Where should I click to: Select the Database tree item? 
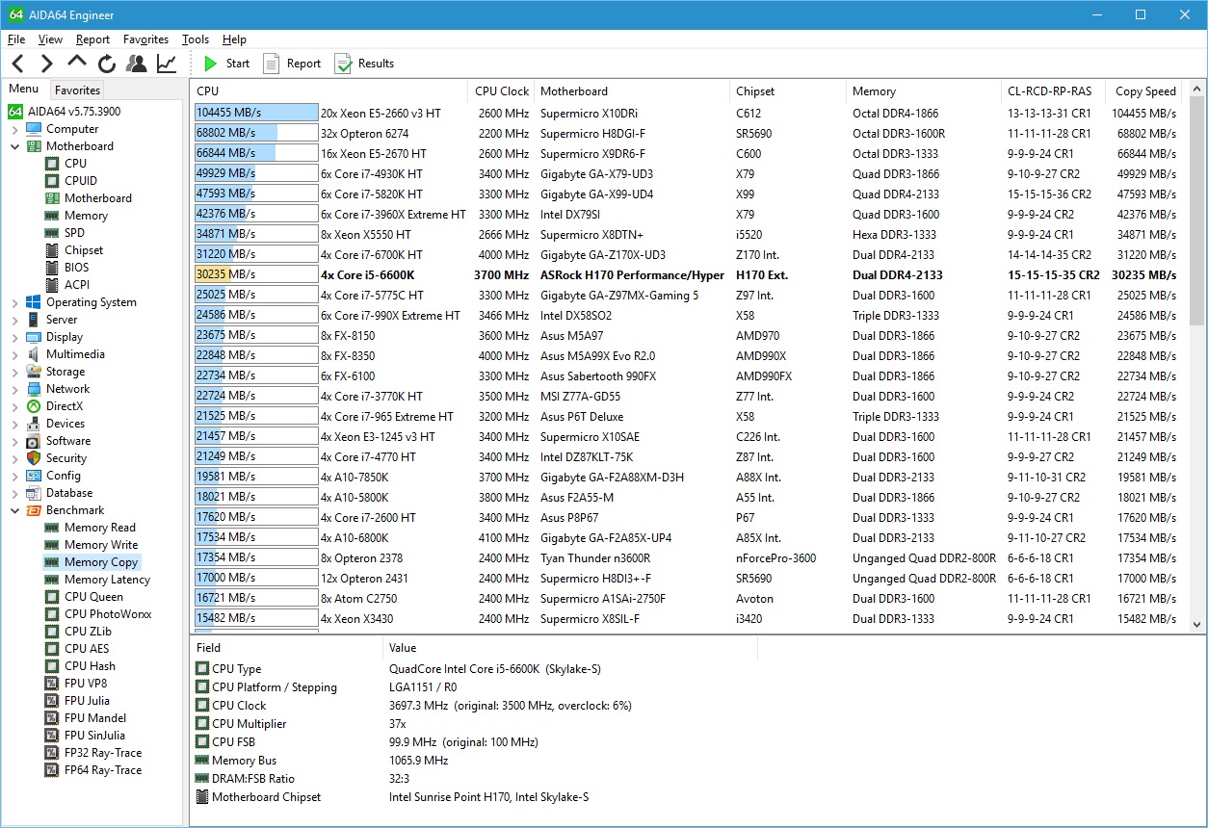point(69,493)
